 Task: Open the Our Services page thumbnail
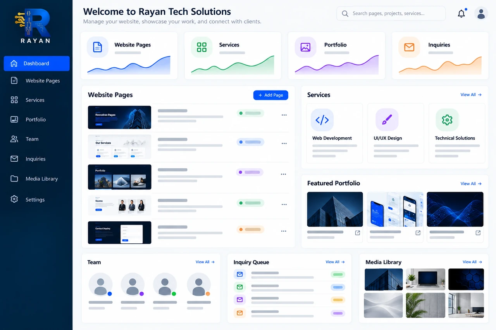(119, 147)
